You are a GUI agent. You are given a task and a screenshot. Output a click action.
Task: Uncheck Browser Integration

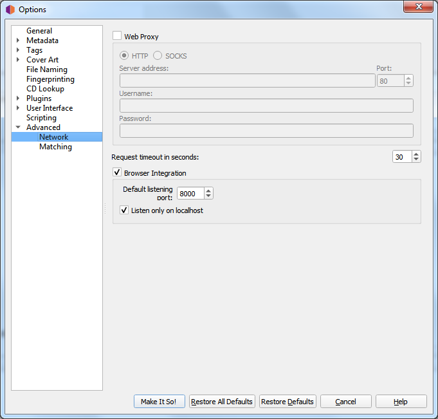pyautogui.click(x=117, y=172)
